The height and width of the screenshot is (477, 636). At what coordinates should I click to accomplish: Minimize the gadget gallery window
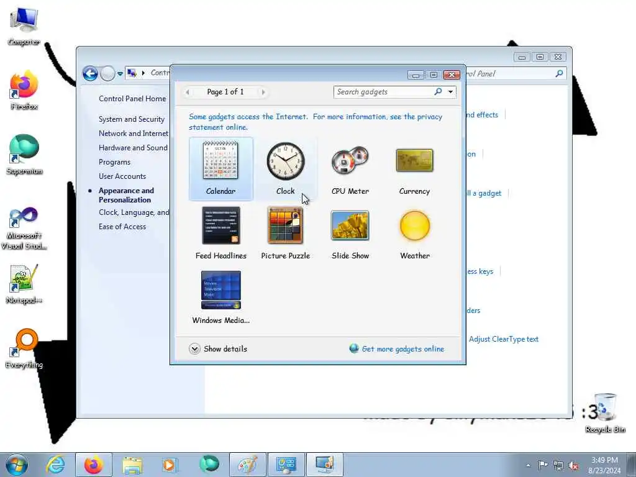tap(416, 75)
